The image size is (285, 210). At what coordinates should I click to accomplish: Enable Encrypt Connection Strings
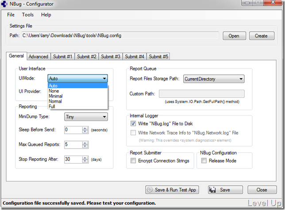(133, 160)
